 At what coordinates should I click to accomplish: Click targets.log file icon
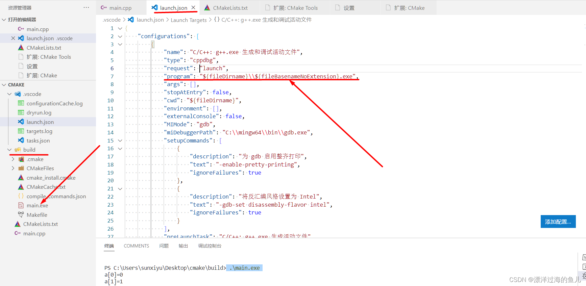point(21,131)
